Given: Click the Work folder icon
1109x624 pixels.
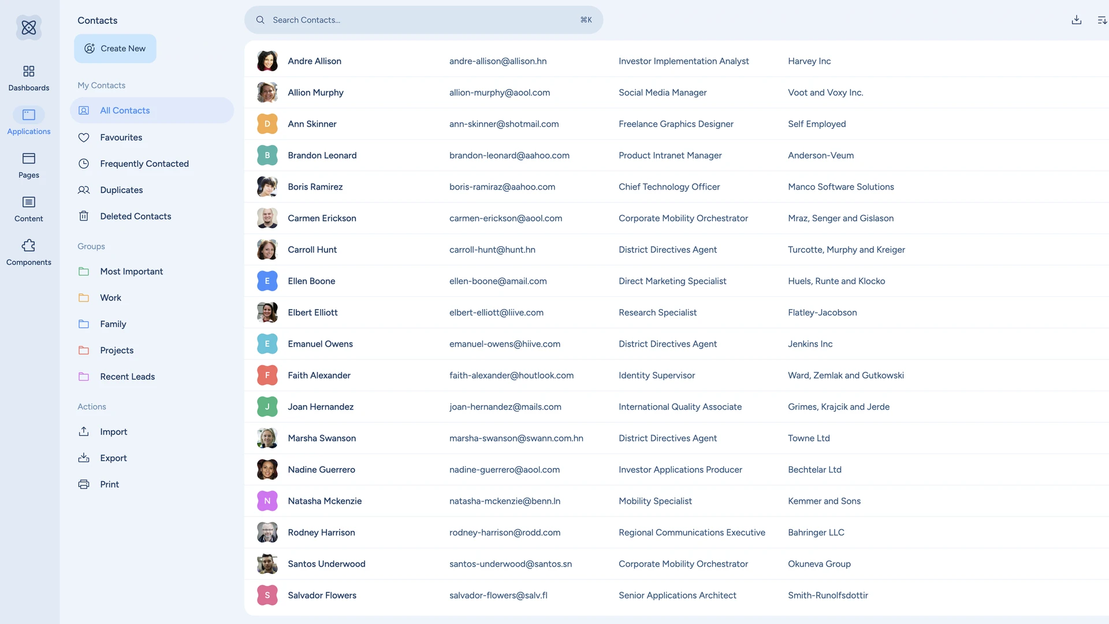Looking at the screenshot, I should [x=84, y=298].
